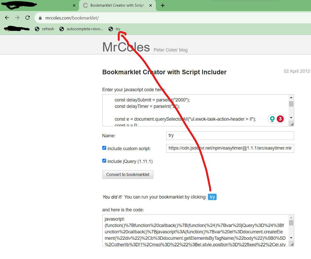This screenshot has height=259, width=311.
Task: Click the blue 'try' bookmarklet link
Action: [212, 197]
